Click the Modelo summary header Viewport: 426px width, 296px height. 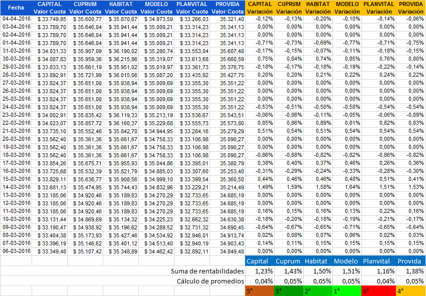click(347, 261)
